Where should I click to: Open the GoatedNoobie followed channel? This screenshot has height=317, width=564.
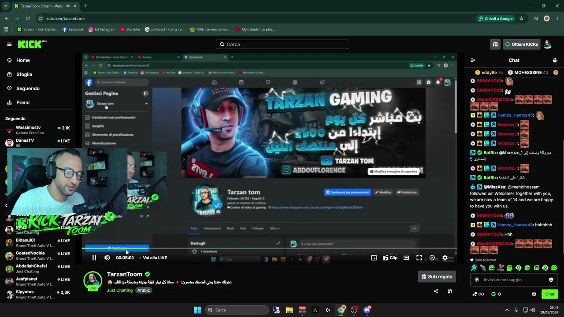click(37, 255)
